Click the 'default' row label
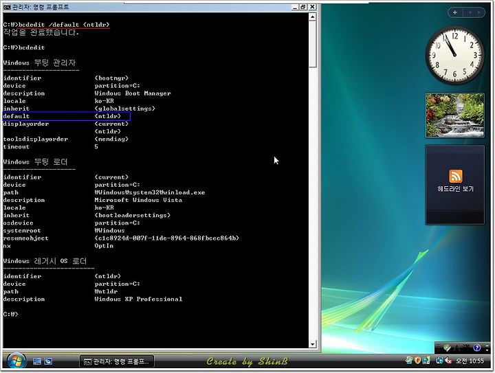495x373 pixels. [16, 116]
